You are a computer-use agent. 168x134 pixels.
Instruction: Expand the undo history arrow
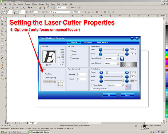pyautogui.click(x=31, y=8)
